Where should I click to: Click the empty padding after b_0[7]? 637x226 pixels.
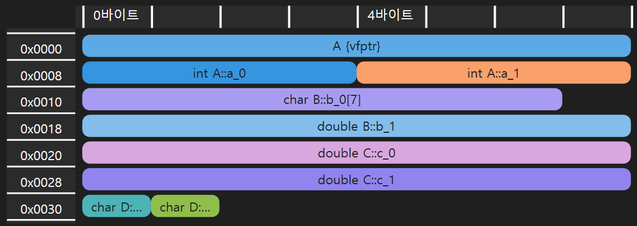coord(596,99)
